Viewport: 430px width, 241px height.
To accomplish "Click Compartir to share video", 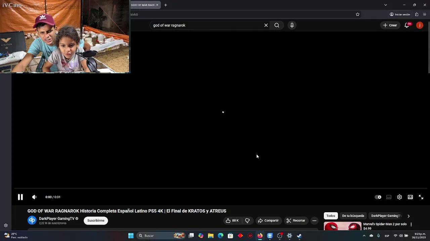I will click(268, 221).
